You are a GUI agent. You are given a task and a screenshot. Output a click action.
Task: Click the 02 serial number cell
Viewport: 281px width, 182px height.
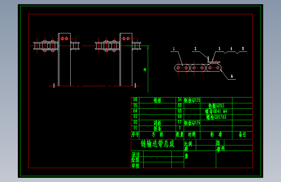click(x=135, y=122)
